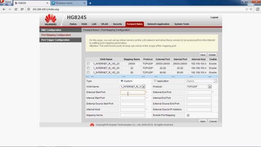Viewport: 261px width, 147px height.
Task: Open the Opera menu button
Action: [6, 2]
